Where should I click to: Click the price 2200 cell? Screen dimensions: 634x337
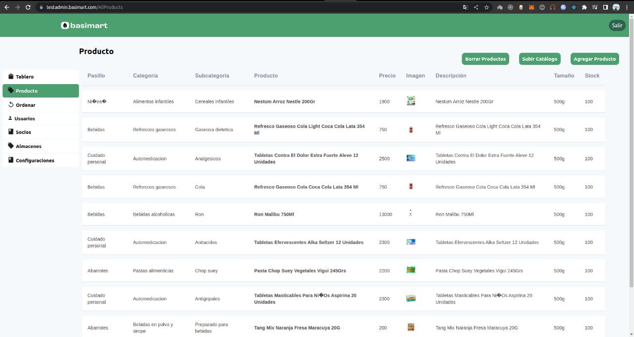(x=384, y=271)
